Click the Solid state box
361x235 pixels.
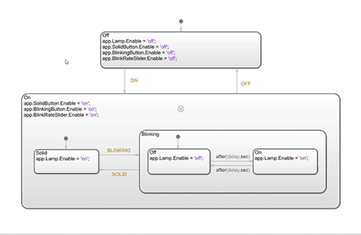[x=66, y=166]
